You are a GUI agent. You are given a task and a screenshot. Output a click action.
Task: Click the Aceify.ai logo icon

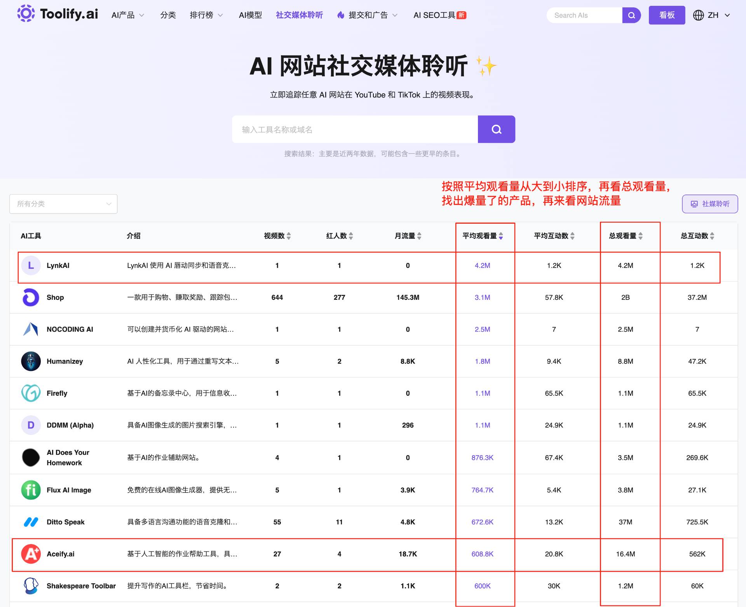click(31, 554)
